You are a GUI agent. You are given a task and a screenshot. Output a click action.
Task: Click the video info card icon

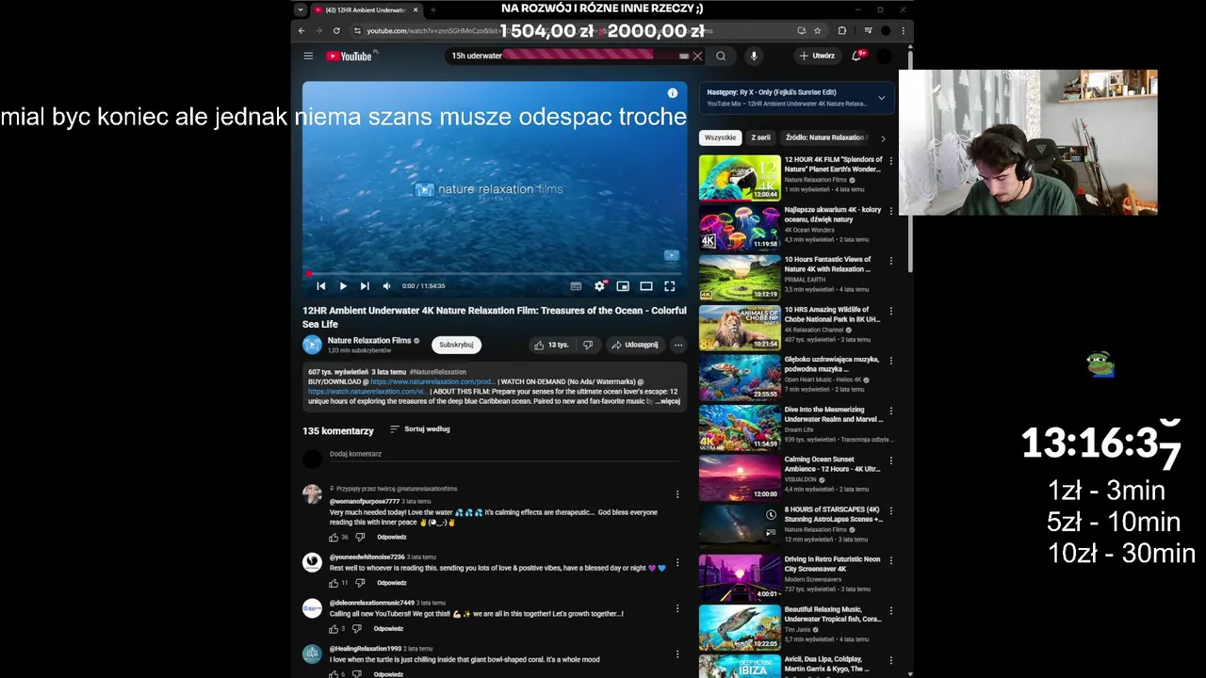click(x=673, y=93)
